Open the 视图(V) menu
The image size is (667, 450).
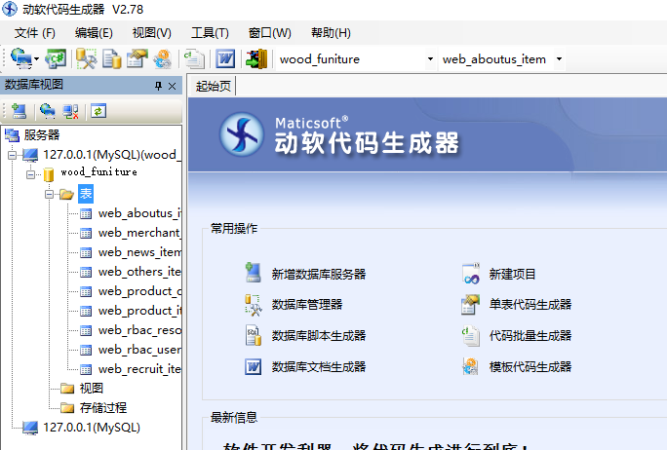tap(151, 33)
